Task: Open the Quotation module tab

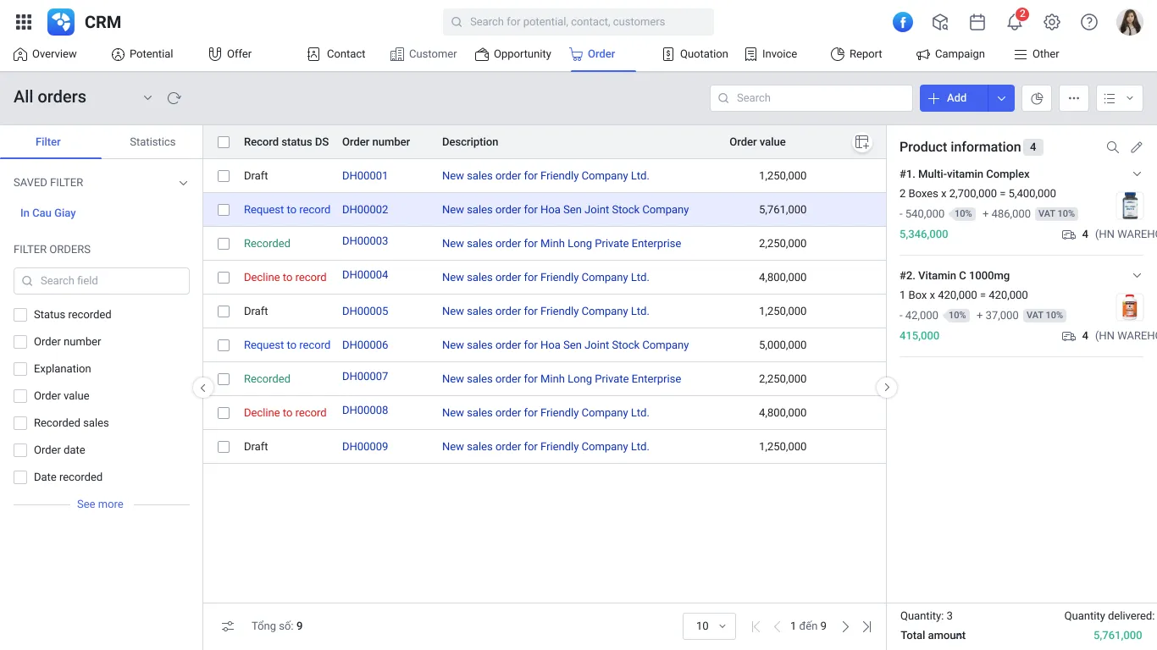Action: click(x=695, y=53)
